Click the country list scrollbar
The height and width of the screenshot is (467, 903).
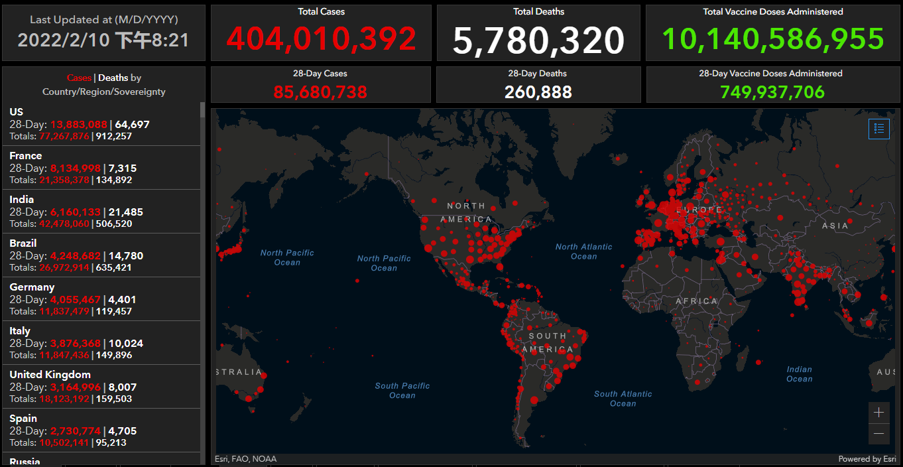[x=203, y=265]
